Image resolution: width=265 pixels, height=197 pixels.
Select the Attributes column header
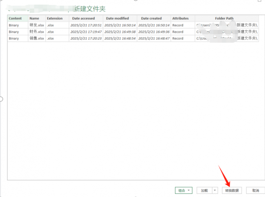(180, 18)
